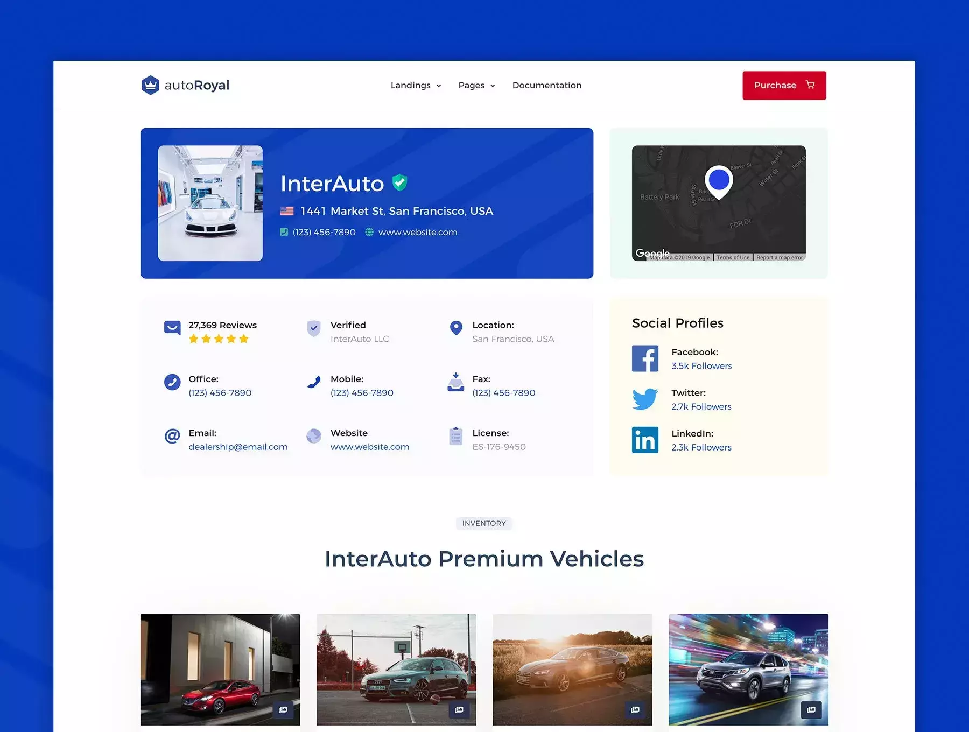
Task: Open gallery icon on red sedan card
Action: click(x=283, y=709)
